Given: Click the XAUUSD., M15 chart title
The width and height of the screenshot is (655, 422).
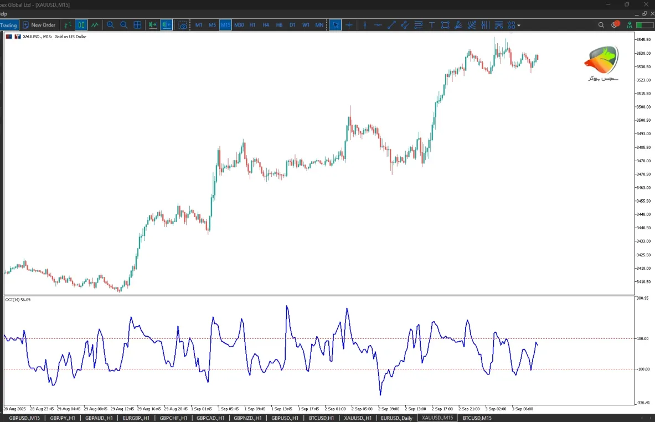Looking at the screenshot, I should [x=55, y=37].
